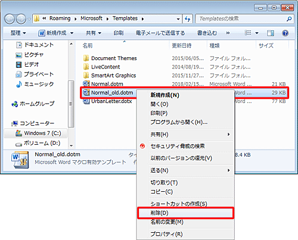Select プライベート in the navigation pane
Image resolution: width=298 pixels, height=240 pixels.
coord(35,74)
